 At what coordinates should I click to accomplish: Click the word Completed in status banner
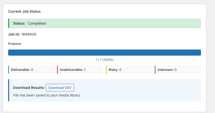(37, 23)
